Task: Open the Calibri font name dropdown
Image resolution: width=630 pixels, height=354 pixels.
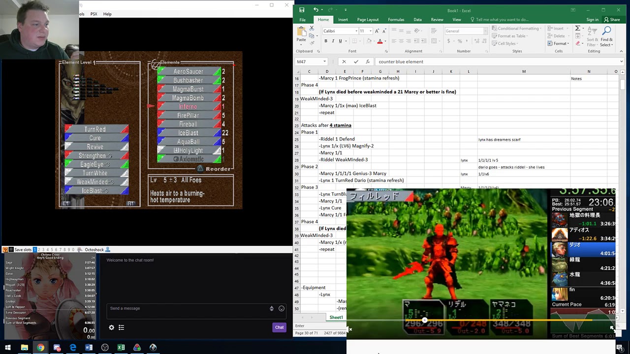Action: (356, 31)
